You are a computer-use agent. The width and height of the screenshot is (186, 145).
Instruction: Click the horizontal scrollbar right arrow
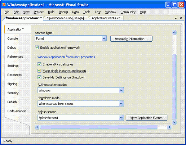pos(169,127)
